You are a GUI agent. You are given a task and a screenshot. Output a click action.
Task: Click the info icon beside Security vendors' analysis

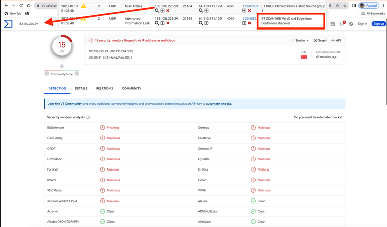click(88, 117)
